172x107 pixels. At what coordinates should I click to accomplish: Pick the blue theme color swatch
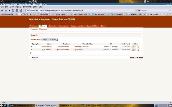pyautogui.click(x=133, y=58)
